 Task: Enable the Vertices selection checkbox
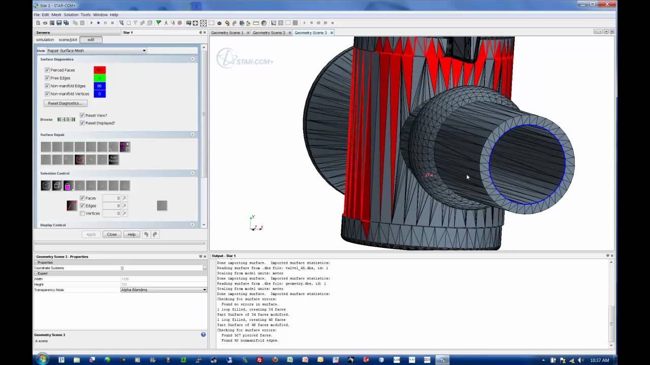click(82, 213)
